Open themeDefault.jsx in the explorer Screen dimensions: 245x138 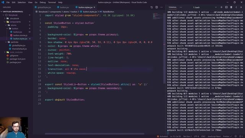20,49
